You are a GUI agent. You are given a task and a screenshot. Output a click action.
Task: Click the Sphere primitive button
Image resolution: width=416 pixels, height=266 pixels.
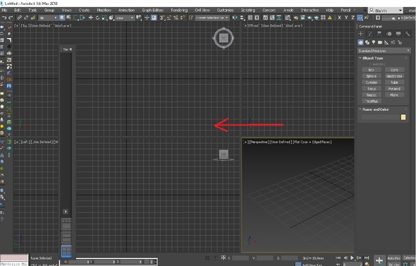[x=372, y=76]
